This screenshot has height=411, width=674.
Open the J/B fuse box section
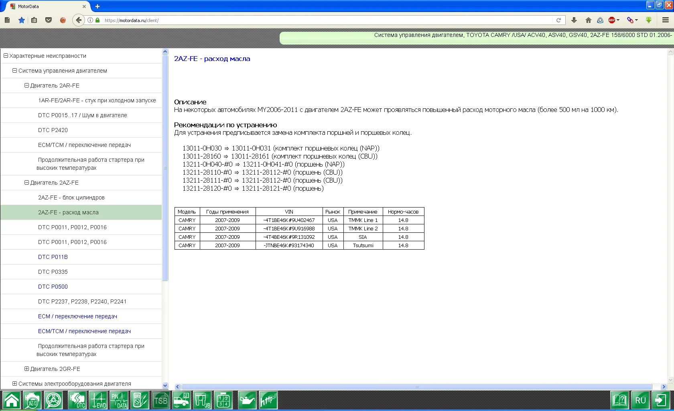203,400
